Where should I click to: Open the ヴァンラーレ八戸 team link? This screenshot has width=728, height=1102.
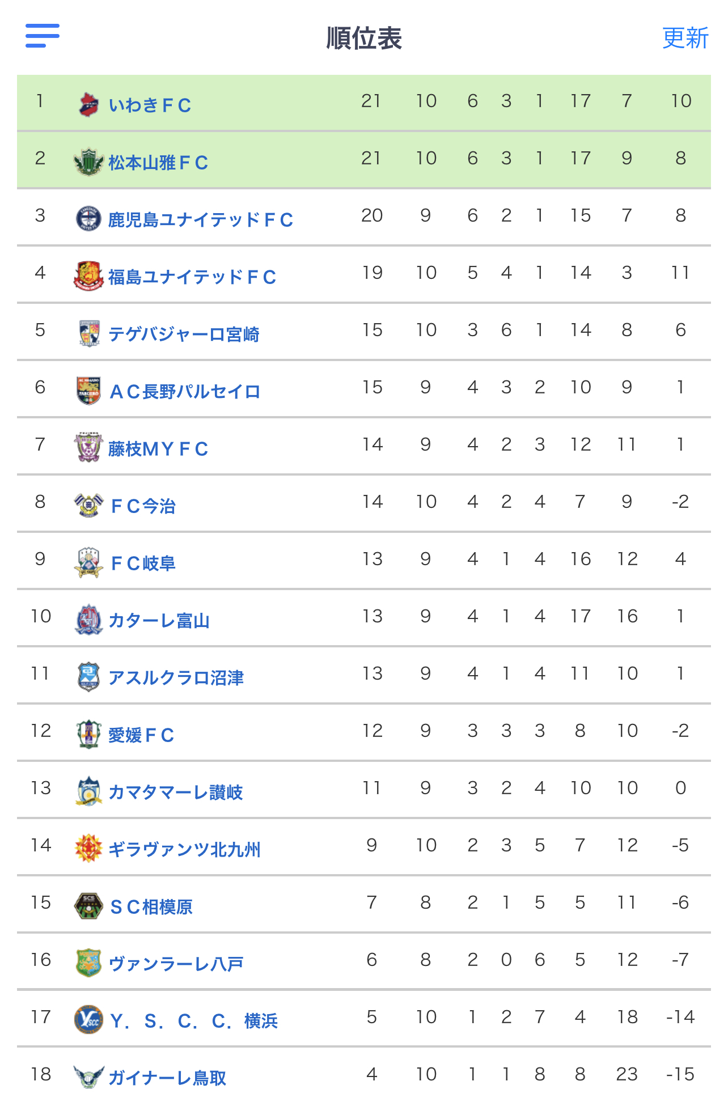click(176, 964)
